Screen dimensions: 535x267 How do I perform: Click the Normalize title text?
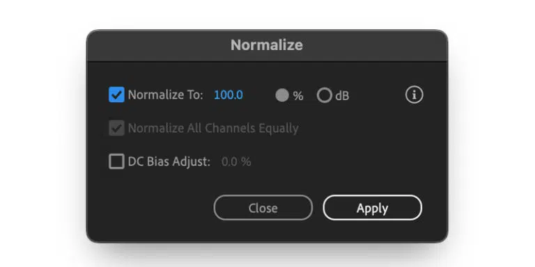(267, 45)
